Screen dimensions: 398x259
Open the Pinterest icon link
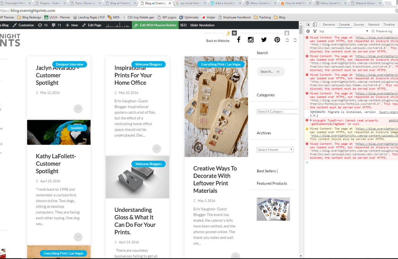click(x=277, y=40)
